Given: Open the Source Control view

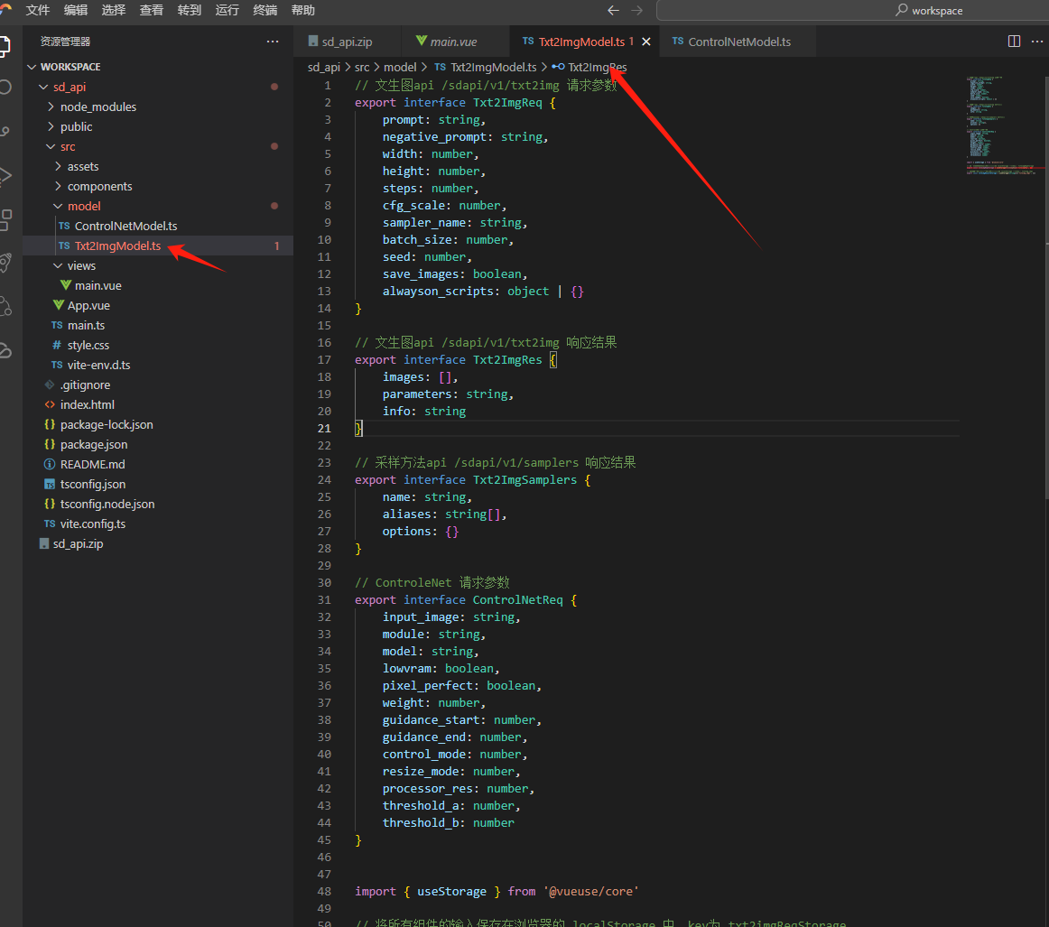Looking at the screenshot, I should 5,132.
